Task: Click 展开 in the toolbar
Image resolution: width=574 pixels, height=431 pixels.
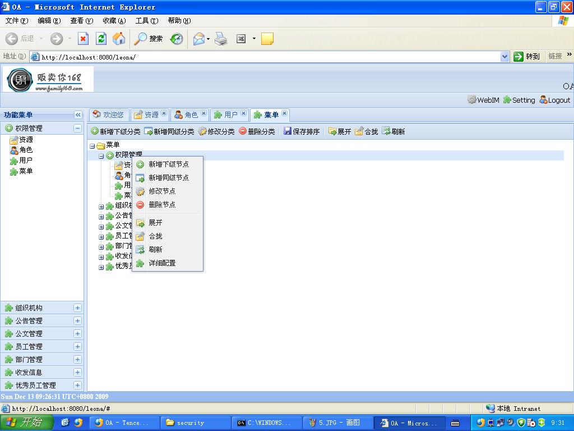Action: point(340,131)
